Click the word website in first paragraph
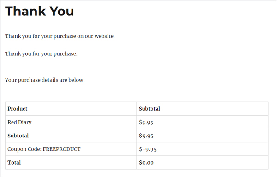The image size is (277, 177). coord(105,36)
